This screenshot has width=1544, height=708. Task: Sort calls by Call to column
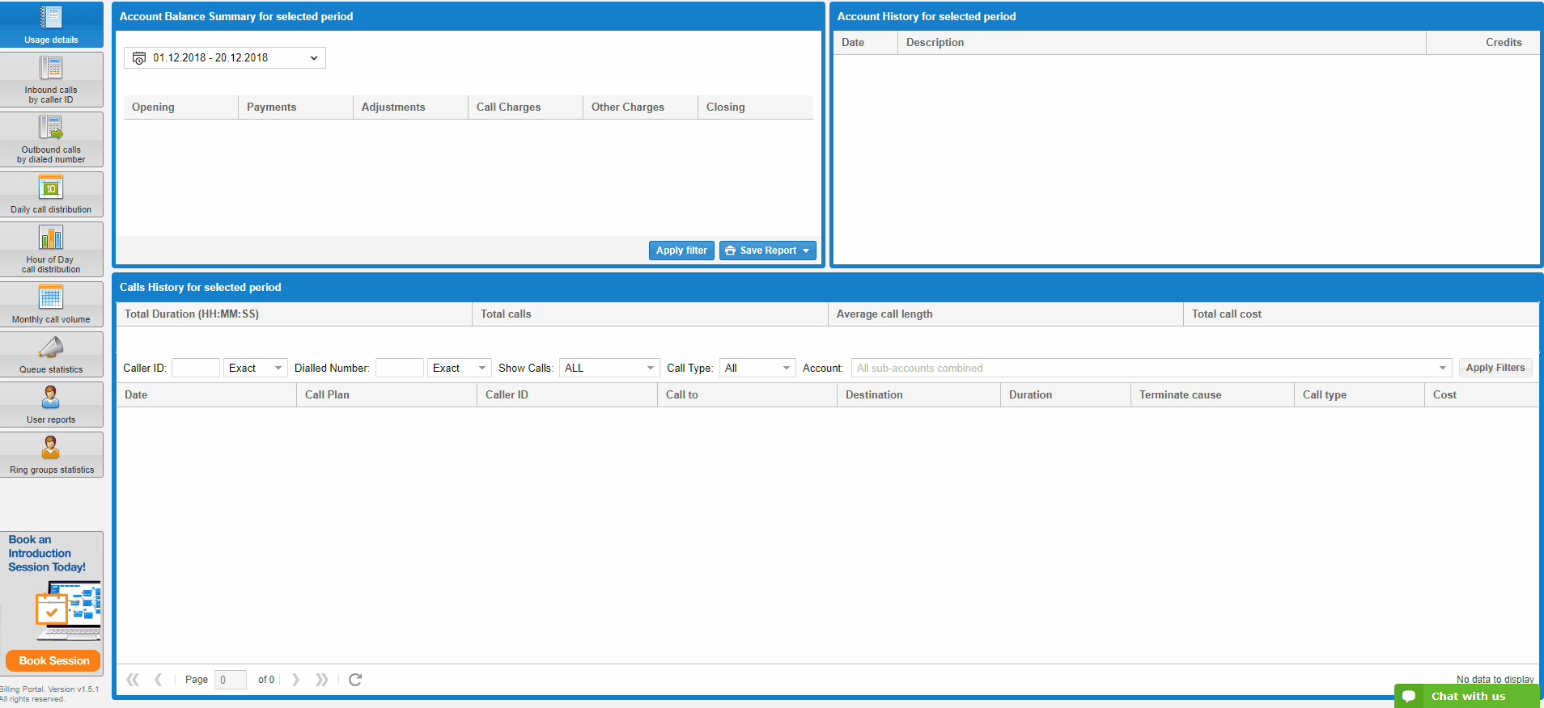[x=747, y=395]
